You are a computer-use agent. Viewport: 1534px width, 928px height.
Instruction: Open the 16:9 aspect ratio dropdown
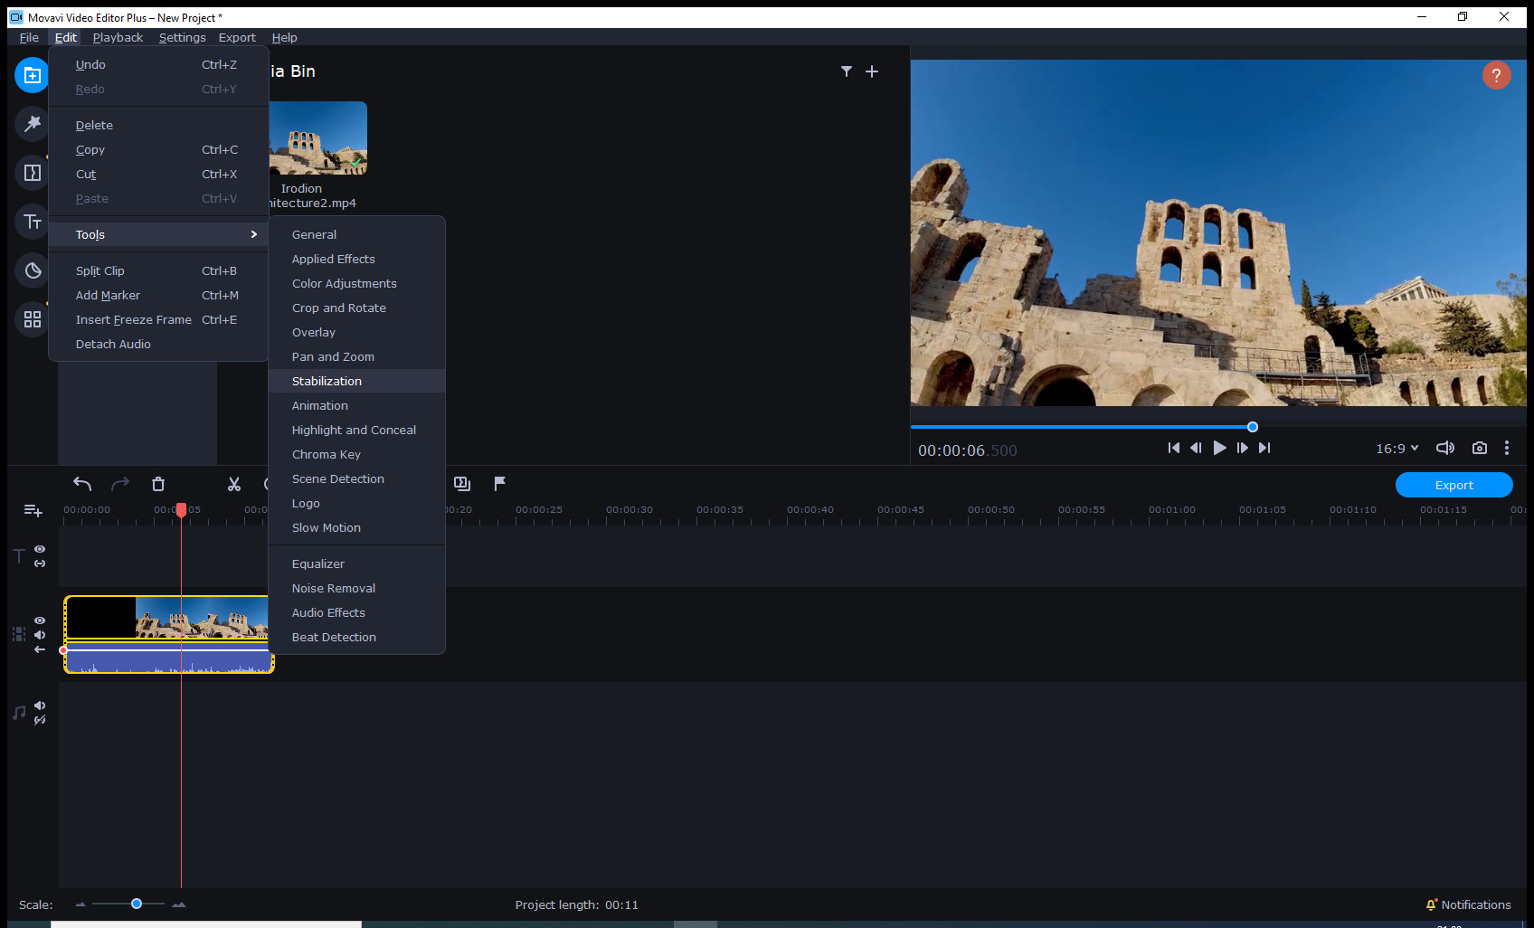click(1397, 448)
